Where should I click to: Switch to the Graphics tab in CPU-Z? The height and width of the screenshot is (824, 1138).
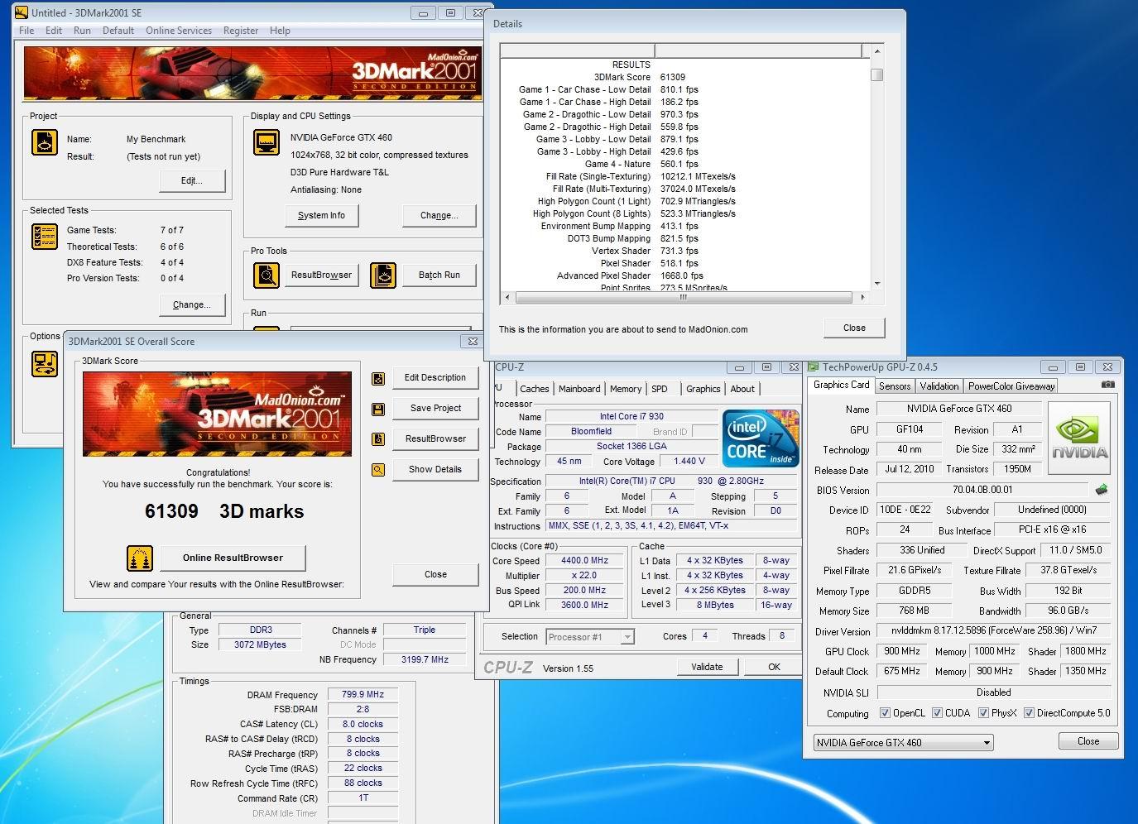(x=703, y=389)
